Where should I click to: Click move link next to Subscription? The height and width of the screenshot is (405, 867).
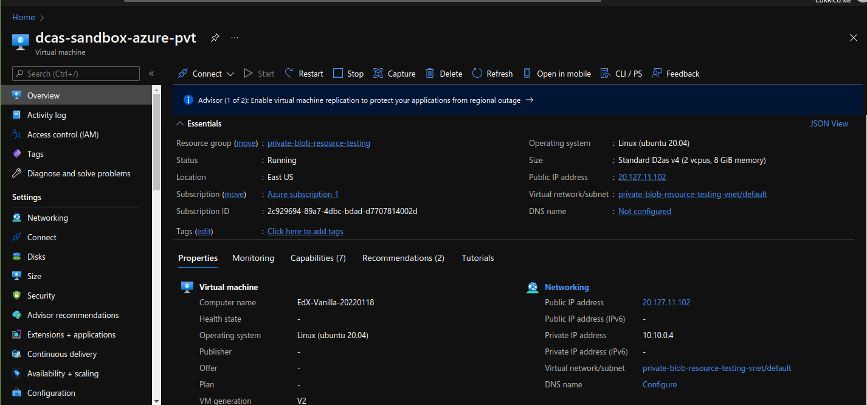(x=234, y=194)
